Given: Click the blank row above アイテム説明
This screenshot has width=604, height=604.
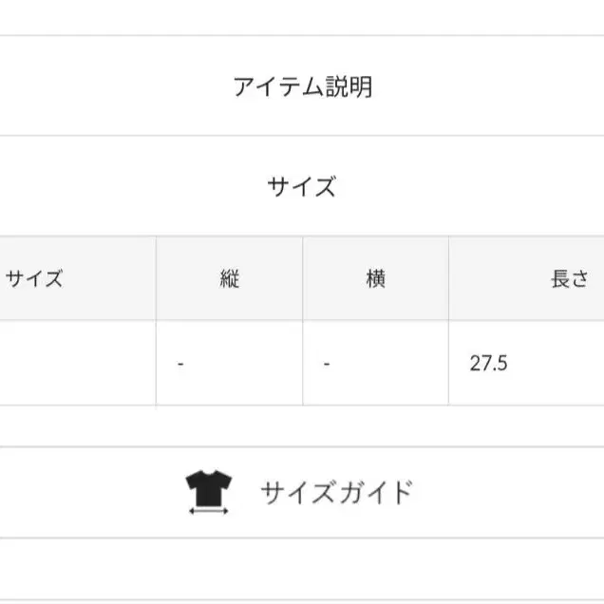Looking at the screenshot, I should (x=302, y=17).
